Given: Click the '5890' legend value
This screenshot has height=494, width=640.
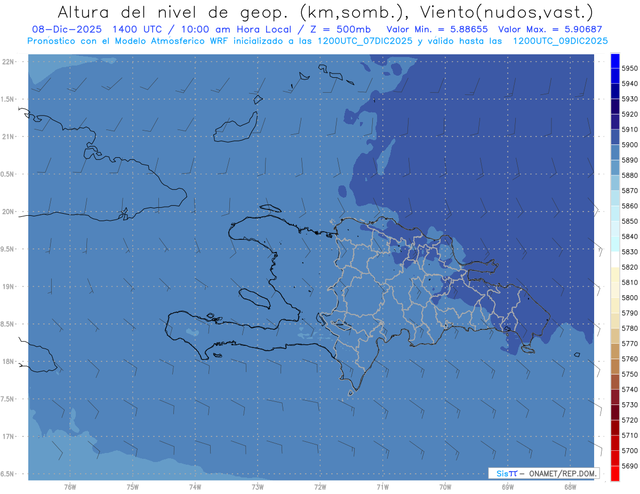Looking at the screenshot, I should coord(630,160).
